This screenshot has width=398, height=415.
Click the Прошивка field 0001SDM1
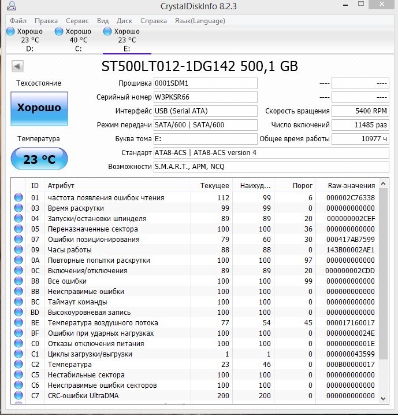[206, 83]
